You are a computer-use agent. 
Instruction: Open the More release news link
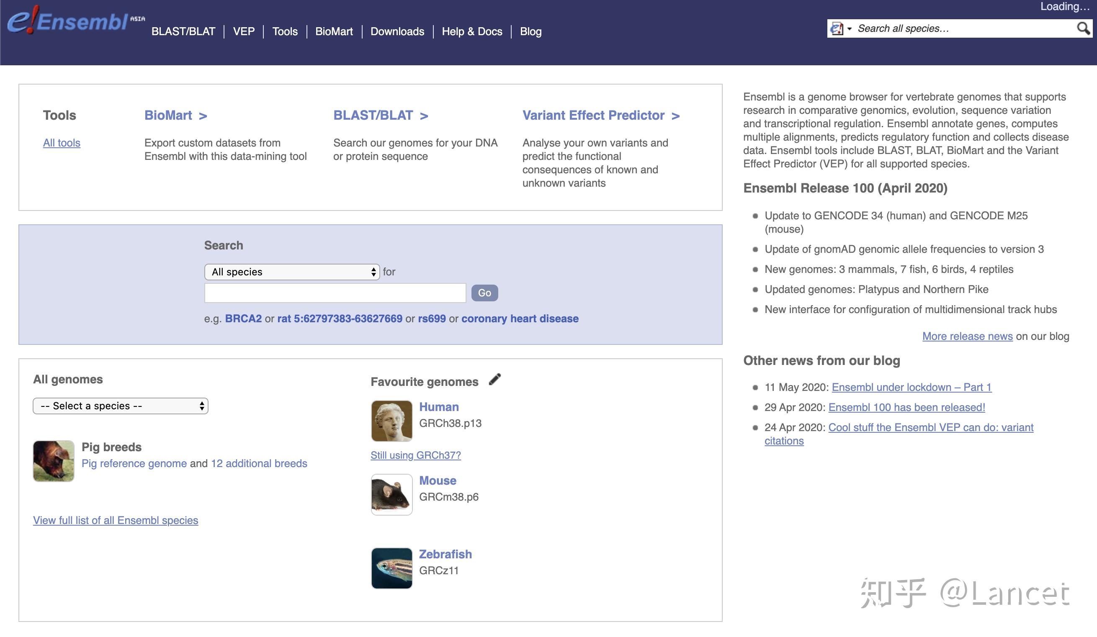point(967,336)
